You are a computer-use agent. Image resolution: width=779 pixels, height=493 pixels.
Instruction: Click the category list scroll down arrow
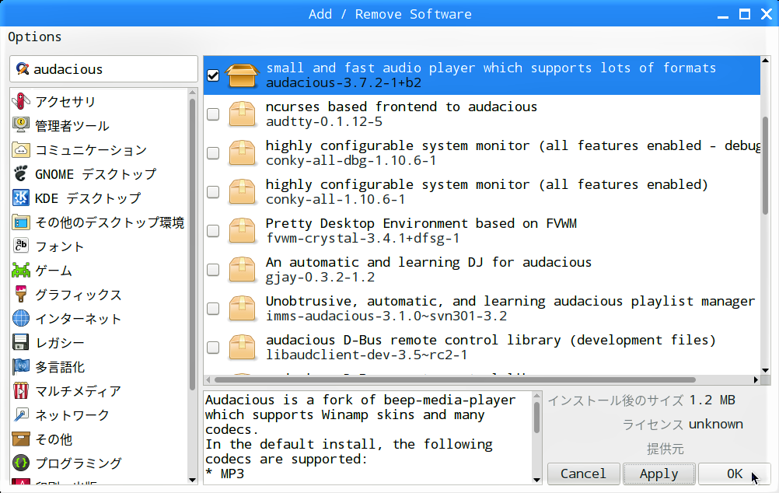(x=193, y=480)
